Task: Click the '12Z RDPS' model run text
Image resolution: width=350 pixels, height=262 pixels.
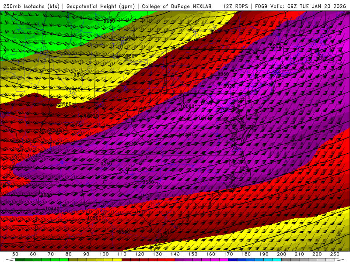Action: 235,6
